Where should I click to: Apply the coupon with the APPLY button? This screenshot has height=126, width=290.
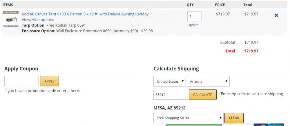[x=50, y=81]
